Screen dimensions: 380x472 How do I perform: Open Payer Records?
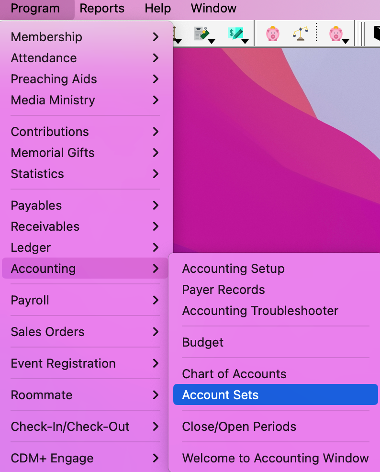pyautogui.click(x=224, y=290)
